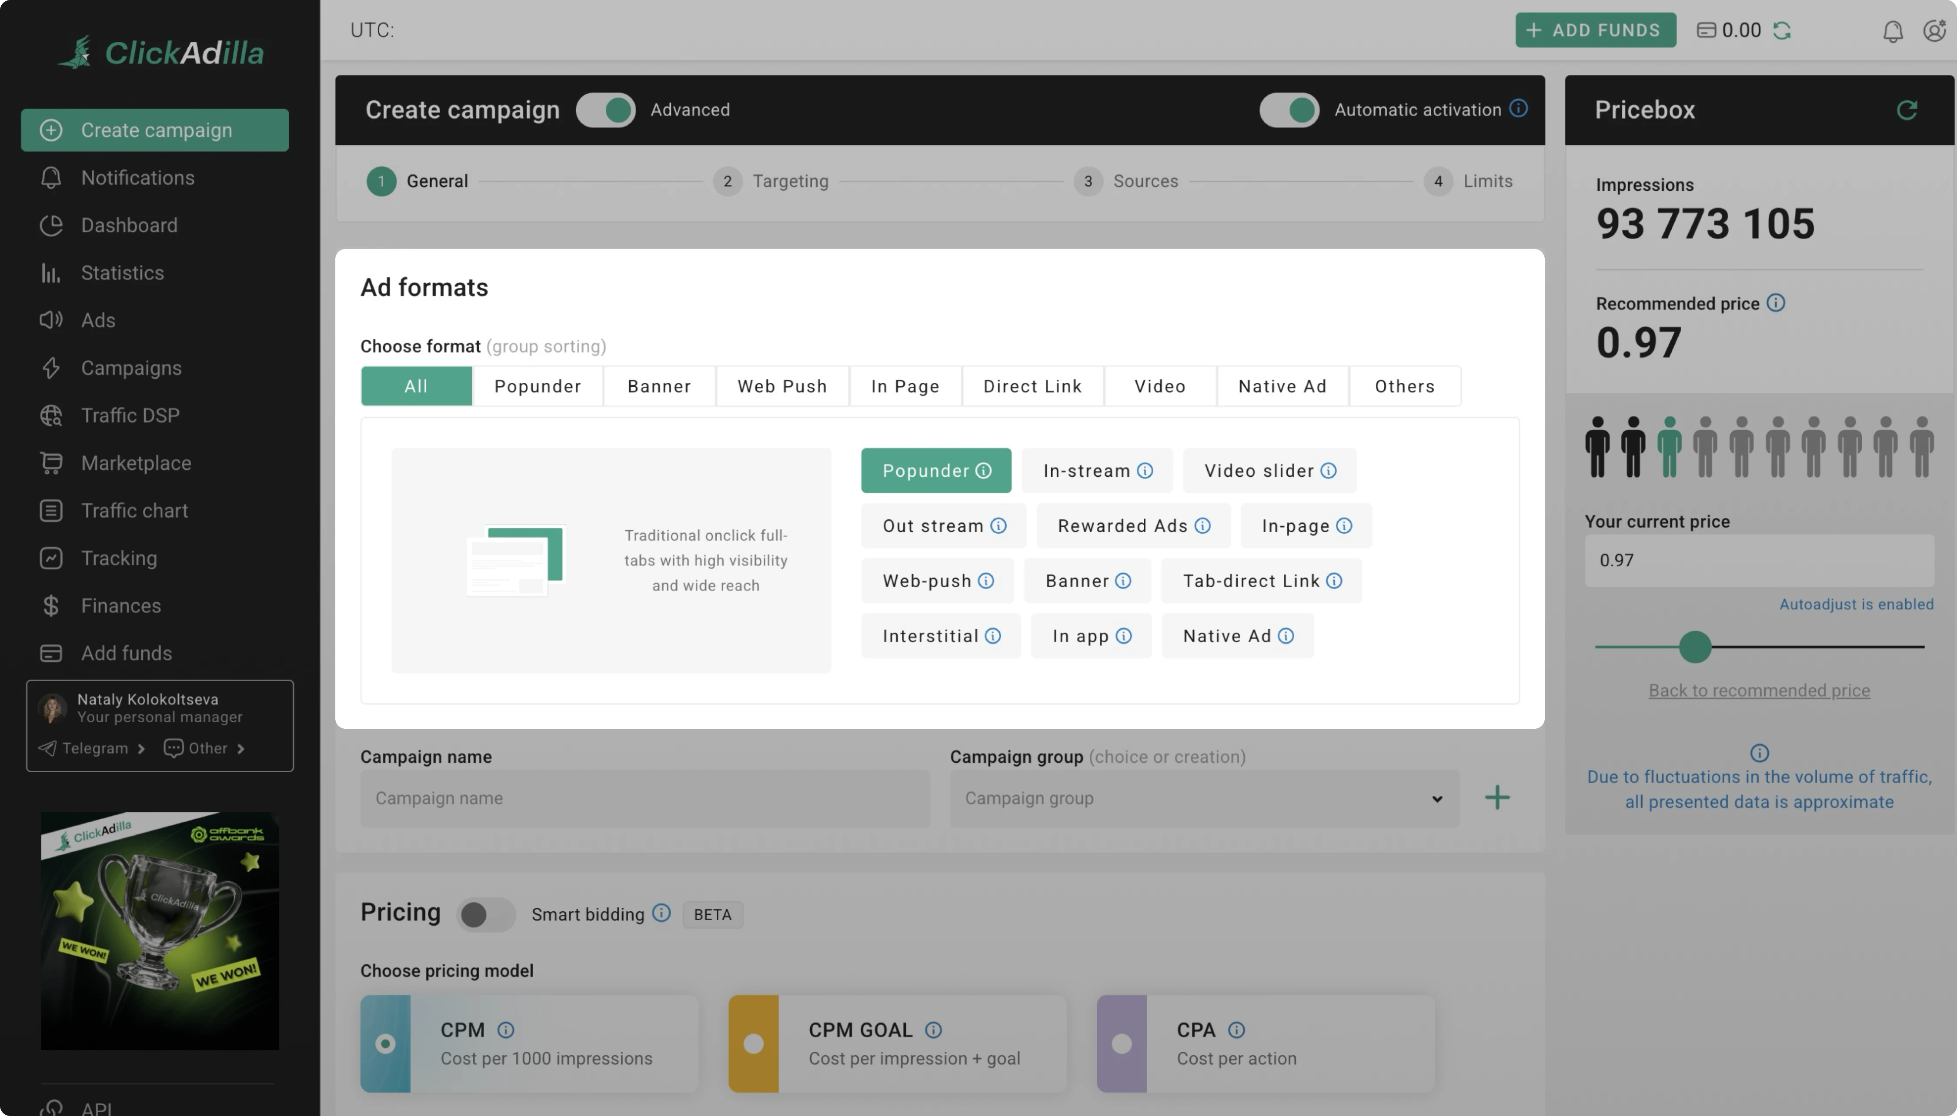Click the info icon next to Automatic activation
The image size is (1957, 1116).
coord(1518,108)
